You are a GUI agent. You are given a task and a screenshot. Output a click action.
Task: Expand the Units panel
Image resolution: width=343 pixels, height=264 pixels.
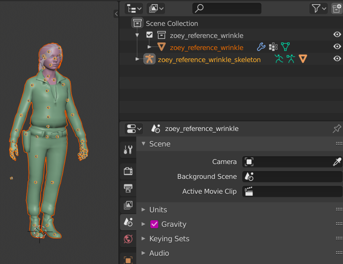click(x=158, y=210)
